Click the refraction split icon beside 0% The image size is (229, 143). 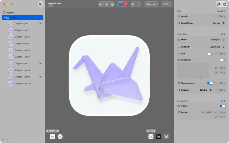click(x=216, y=73)
